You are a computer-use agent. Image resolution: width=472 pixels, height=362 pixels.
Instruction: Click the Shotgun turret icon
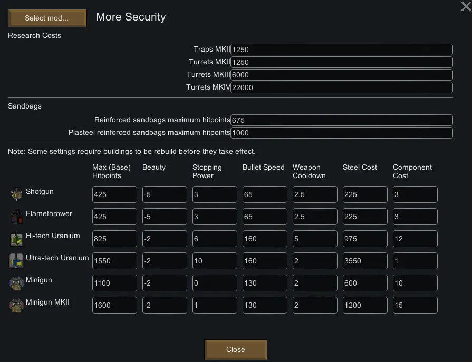point(16,194)
